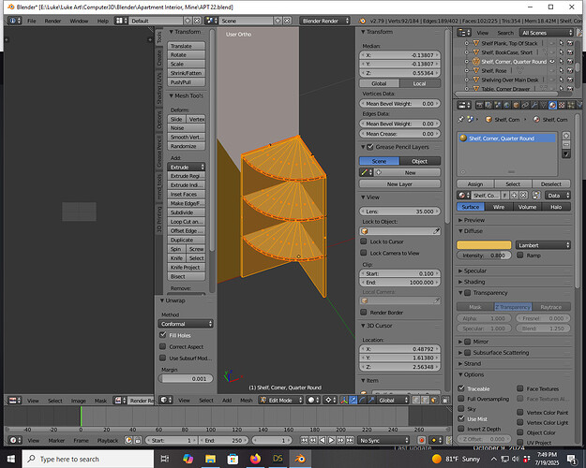Toggle the 3D manipulator widget icon
This screenshot has height=468, width=586.
point(344,400)
